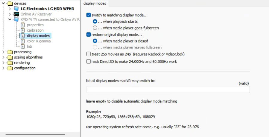
Task: Open the display modes tab
Action: click(95, 4)
